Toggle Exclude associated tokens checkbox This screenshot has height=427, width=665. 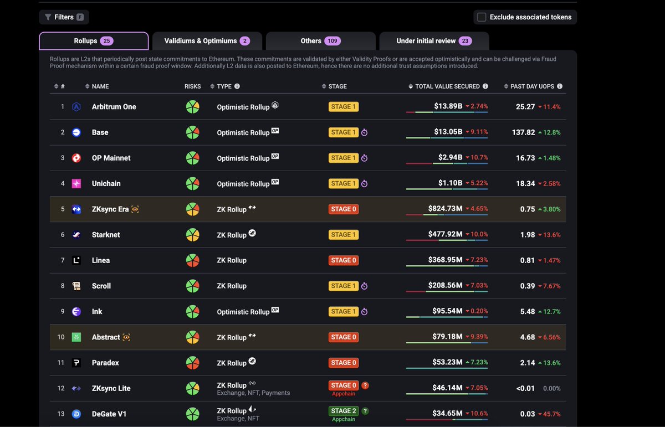(x=482, y=17)
